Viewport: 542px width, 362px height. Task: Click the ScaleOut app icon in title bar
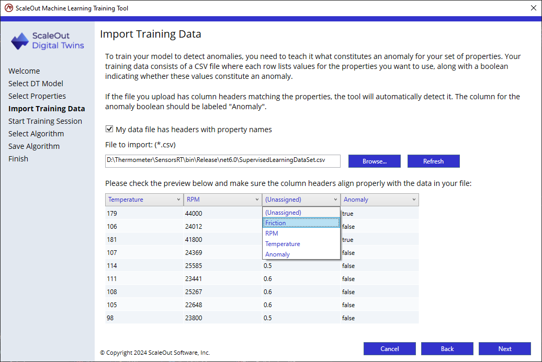tap(9, 8)
